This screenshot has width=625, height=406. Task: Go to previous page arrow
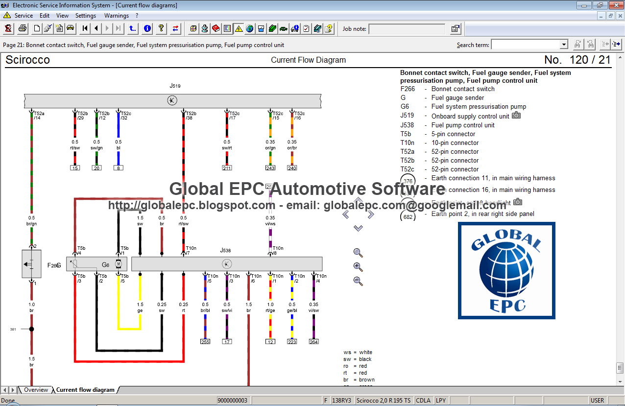click(96, 28)
